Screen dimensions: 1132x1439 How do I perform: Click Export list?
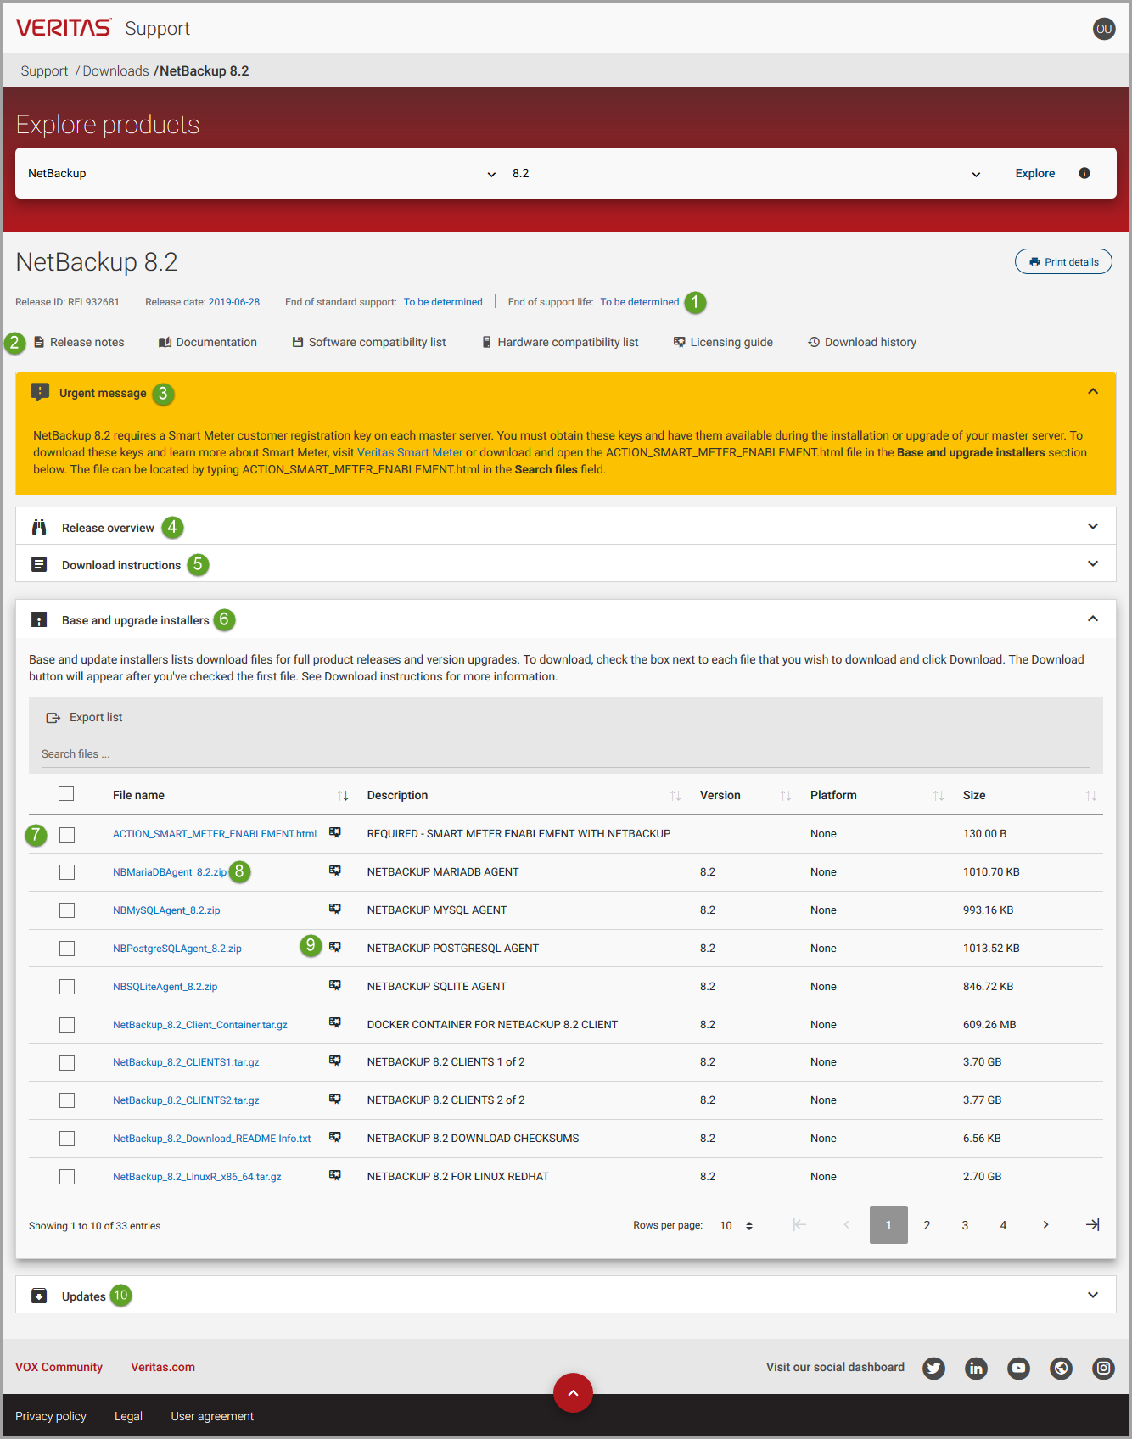(x=84, y=717)
